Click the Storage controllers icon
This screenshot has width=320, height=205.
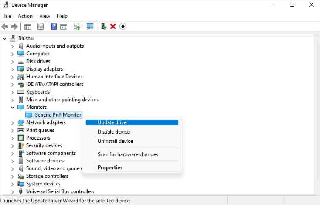21,176
